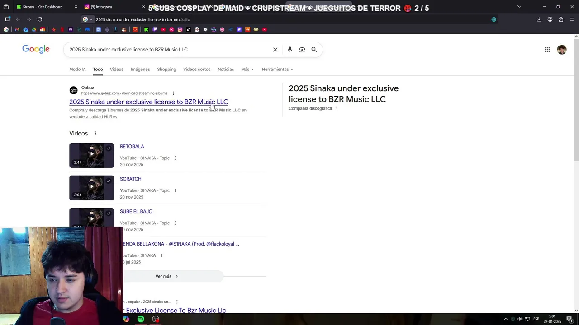
Task: Open more options for the Qobuz result
Action: coord(173,93)
